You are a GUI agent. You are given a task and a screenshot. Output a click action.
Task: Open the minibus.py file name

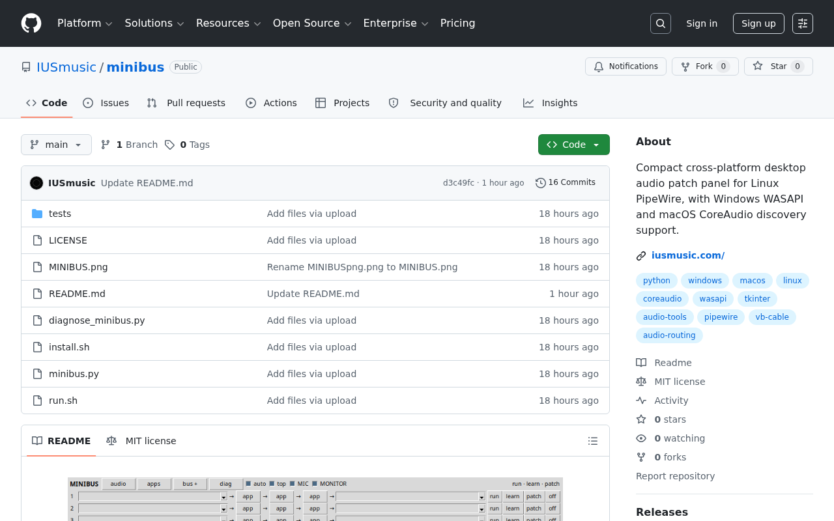[74, 374]
